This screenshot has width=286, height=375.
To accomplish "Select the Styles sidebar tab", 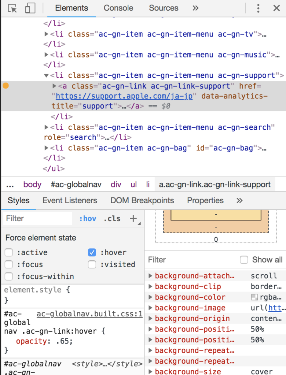I will 18,200.
